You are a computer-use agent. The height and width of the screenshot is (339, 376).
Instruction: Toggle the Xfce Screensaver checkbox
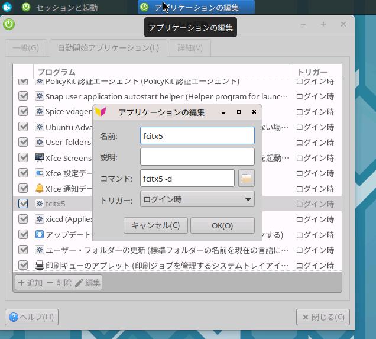[x=23, y=157]
